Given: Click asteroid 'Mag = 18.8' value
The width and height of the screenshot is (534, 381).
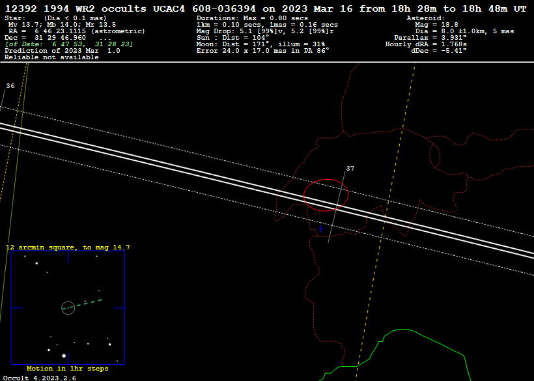Looking at the screenshot, I should tap(436, 25).
